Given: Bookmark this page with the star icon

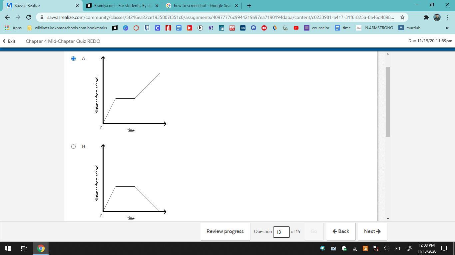Looking at the screenshot, I should tap(402, 17).
